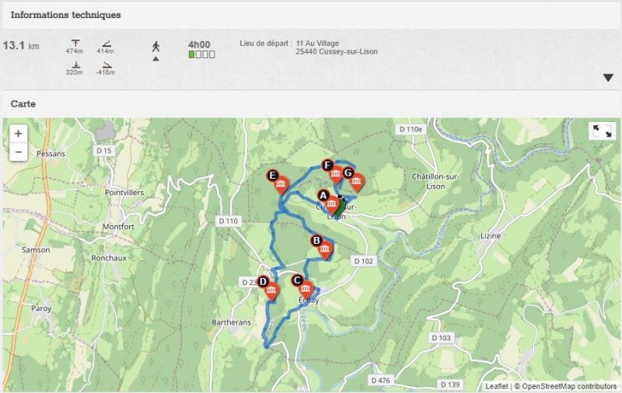Screen dimensions: 622x393
Task: Click point of interest marker G
Action: pos(356,182)
